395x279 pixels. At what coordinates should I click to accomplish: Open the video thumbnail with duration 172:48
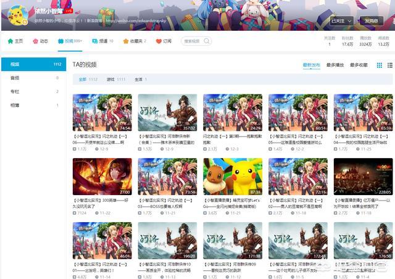(x=298, y=241)
